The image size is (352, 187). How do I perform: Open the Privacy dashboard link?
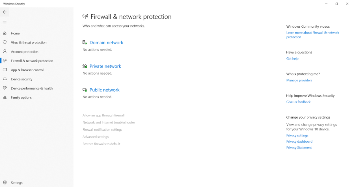click(299, 142)
